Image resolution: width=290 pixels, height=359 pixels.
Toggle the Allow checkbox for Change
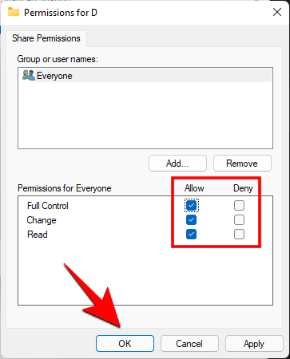pos(191,220)
